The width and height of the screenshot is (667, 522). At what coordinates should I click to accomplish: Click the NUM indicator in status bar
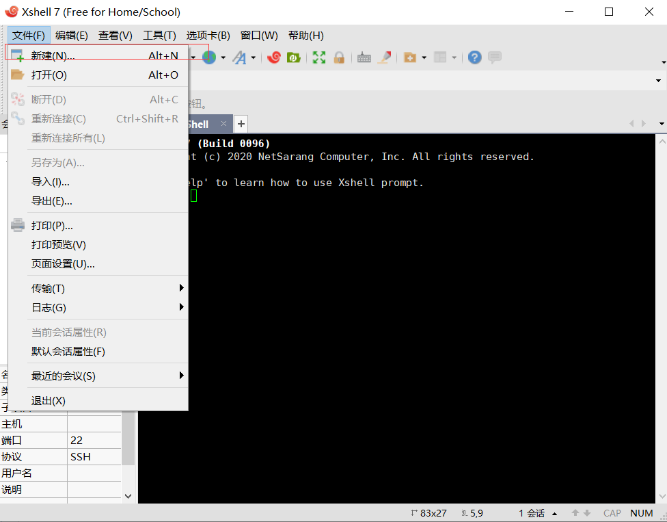(x=642, y=514)
